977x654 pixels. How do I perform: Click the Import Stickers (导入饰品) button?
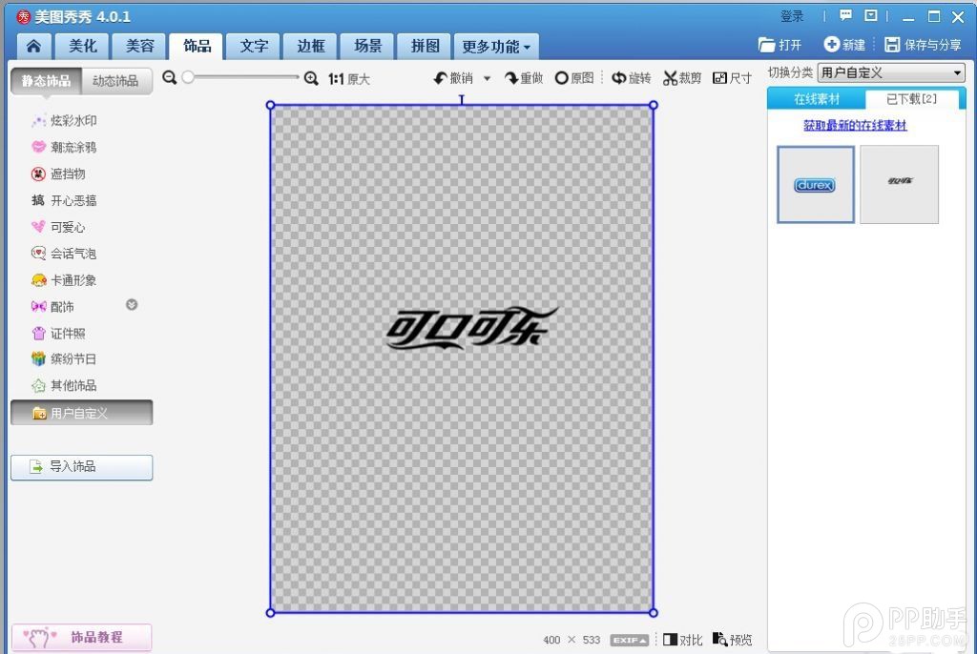point(81,467)
